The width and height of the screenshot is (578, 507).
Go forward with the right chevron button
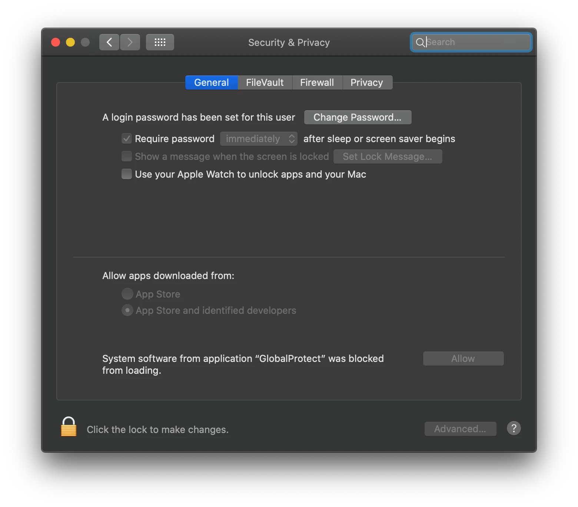pos(130,42)
